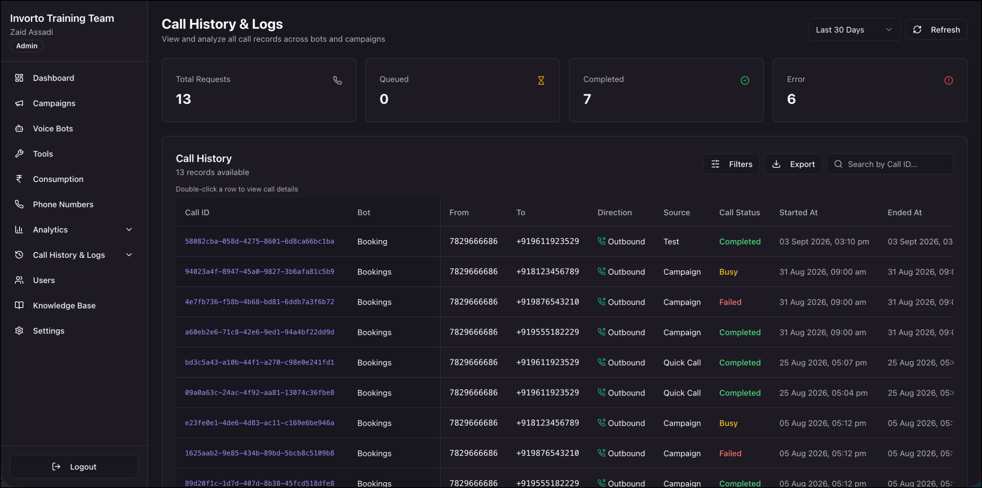
Task: Log out of the account
Action: pyautogui.click(x=74, y=467)
